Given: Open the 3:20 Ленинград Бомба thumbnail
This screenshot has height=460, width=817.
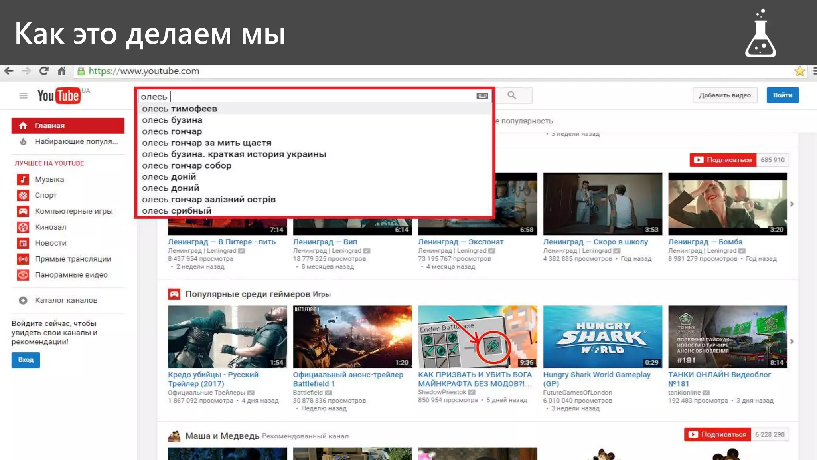Looking at the screenshot, I should point(728,204).
